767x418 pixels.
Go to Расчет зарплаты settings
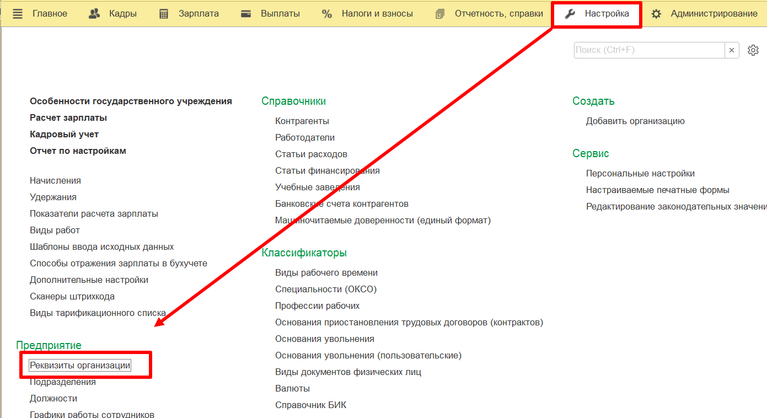[68, 117]
